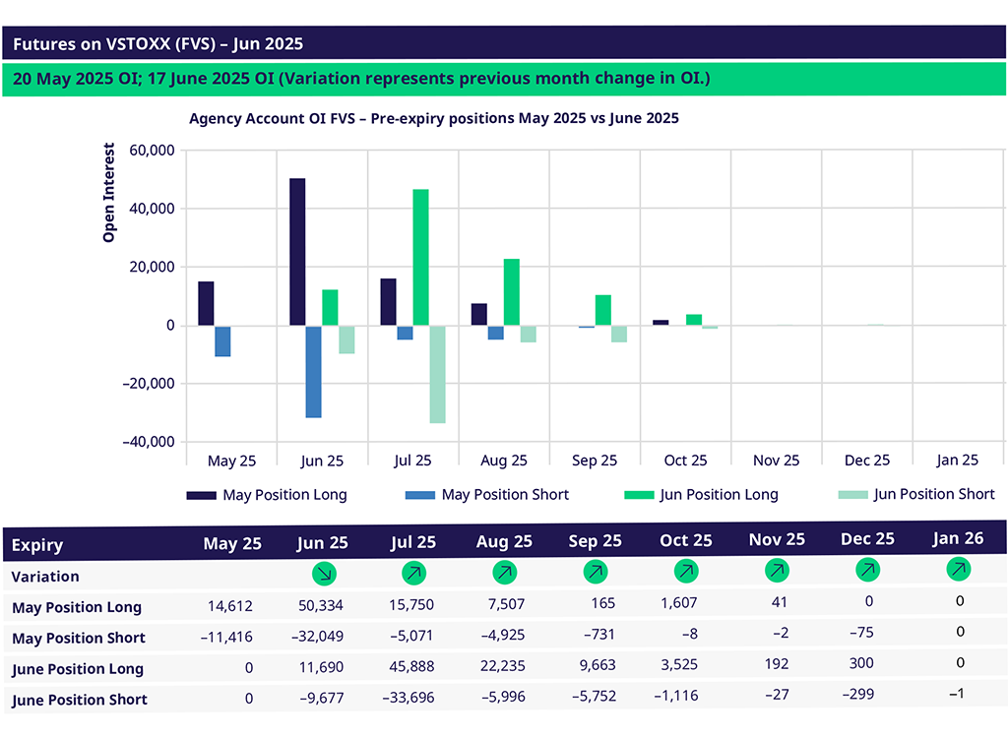Click the Jul 25 upward variation arrow
This screenshot has width=1008, height=738.
point(413,572)
